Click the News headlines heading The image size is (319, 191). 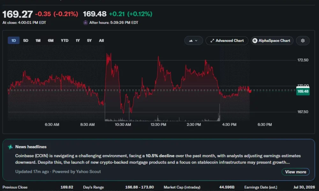coord(31,147)
